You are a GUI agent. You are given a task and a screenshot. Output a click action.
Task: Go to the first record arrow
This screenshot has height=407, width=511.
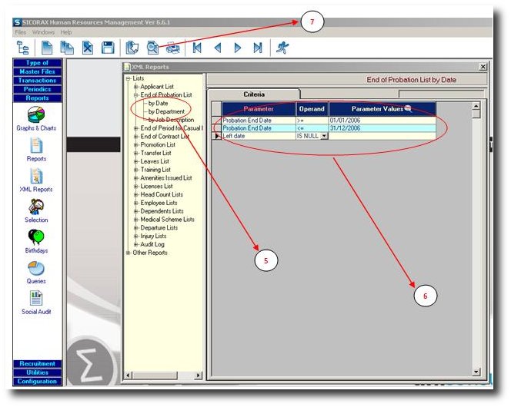tap(198, 48)
